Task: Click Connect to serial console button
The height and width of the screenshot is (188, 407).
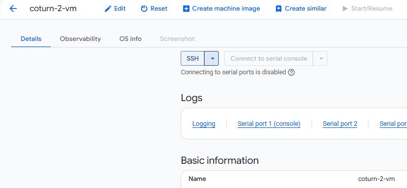Action: pyautogui.click(x=268, y=59)
